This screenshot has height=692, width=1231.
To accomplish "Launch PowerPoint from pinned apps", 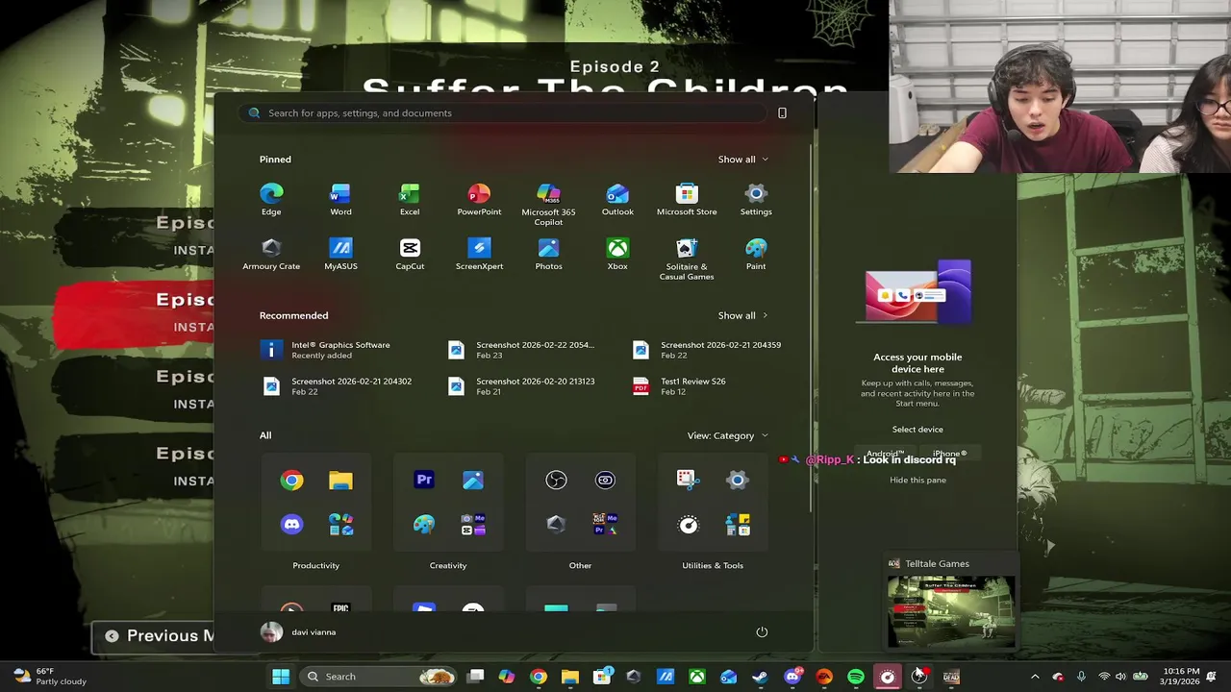I will pos(479,200).
